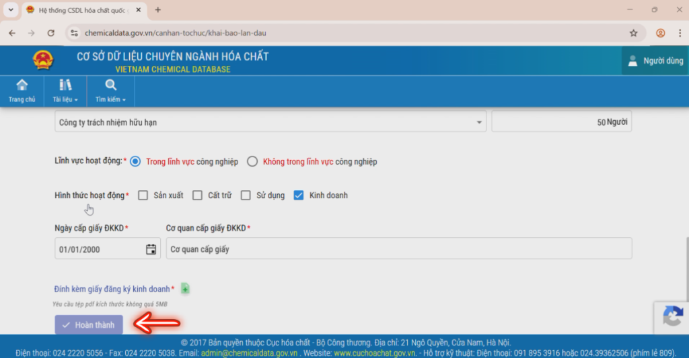Enable the Cất trữ checkbox
The image size is (689, 358).
pos(197,195)
